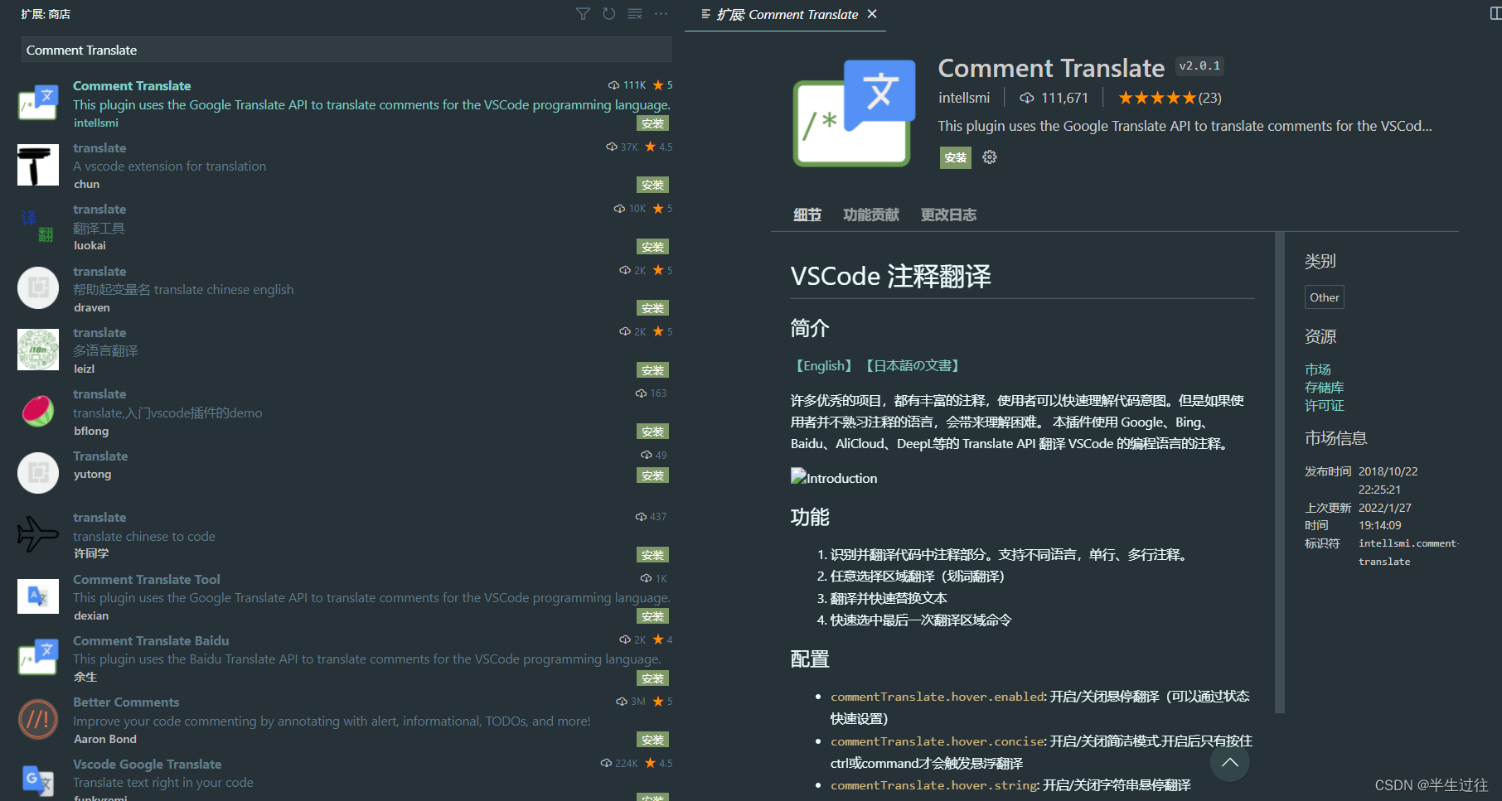Select Vscode Google Translate icon

[x=38, y=780]
